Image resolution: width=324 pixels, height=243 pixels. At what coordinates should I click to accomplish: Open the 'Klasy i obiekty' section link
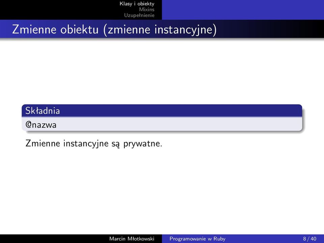tap(137, 4)
